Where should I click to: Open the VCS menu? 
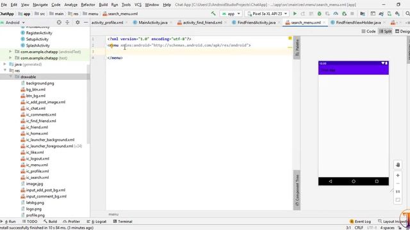(138, 4)
